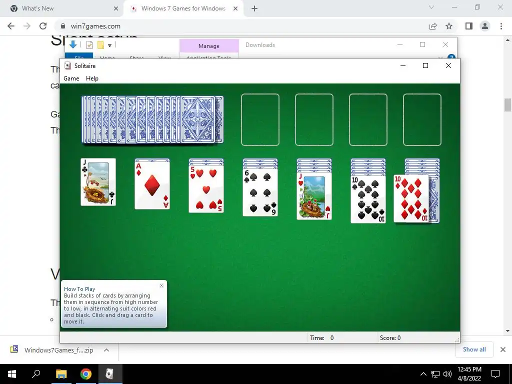Open the notification center

click(495, 374)
